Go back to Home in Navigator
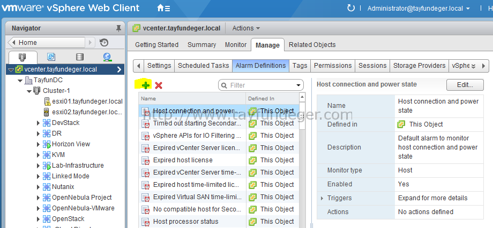This screenshot has width=493, height=228. (46, 42)
